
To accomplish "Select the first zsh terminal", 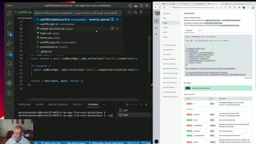I will (x=134, y=110).
